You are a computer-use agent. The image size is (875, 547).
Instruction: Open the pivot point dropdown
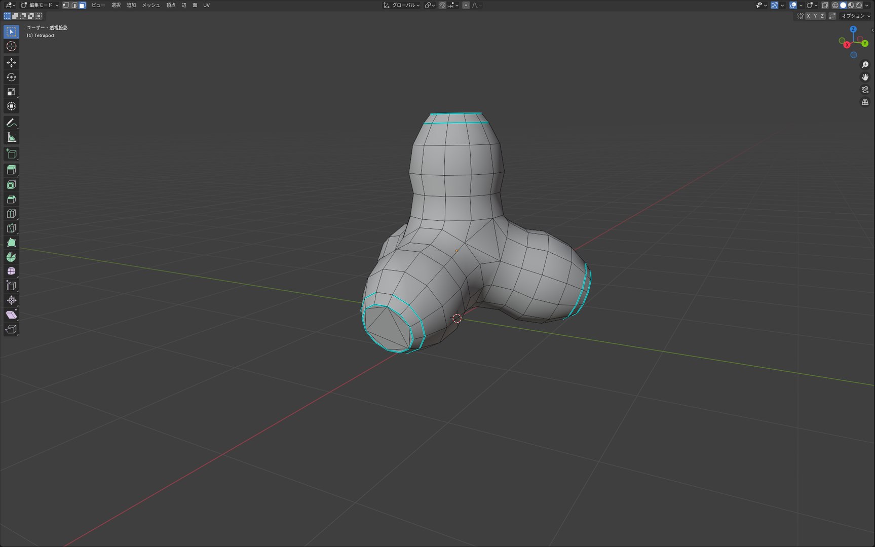pyautogui.click(x=430, y=5)
